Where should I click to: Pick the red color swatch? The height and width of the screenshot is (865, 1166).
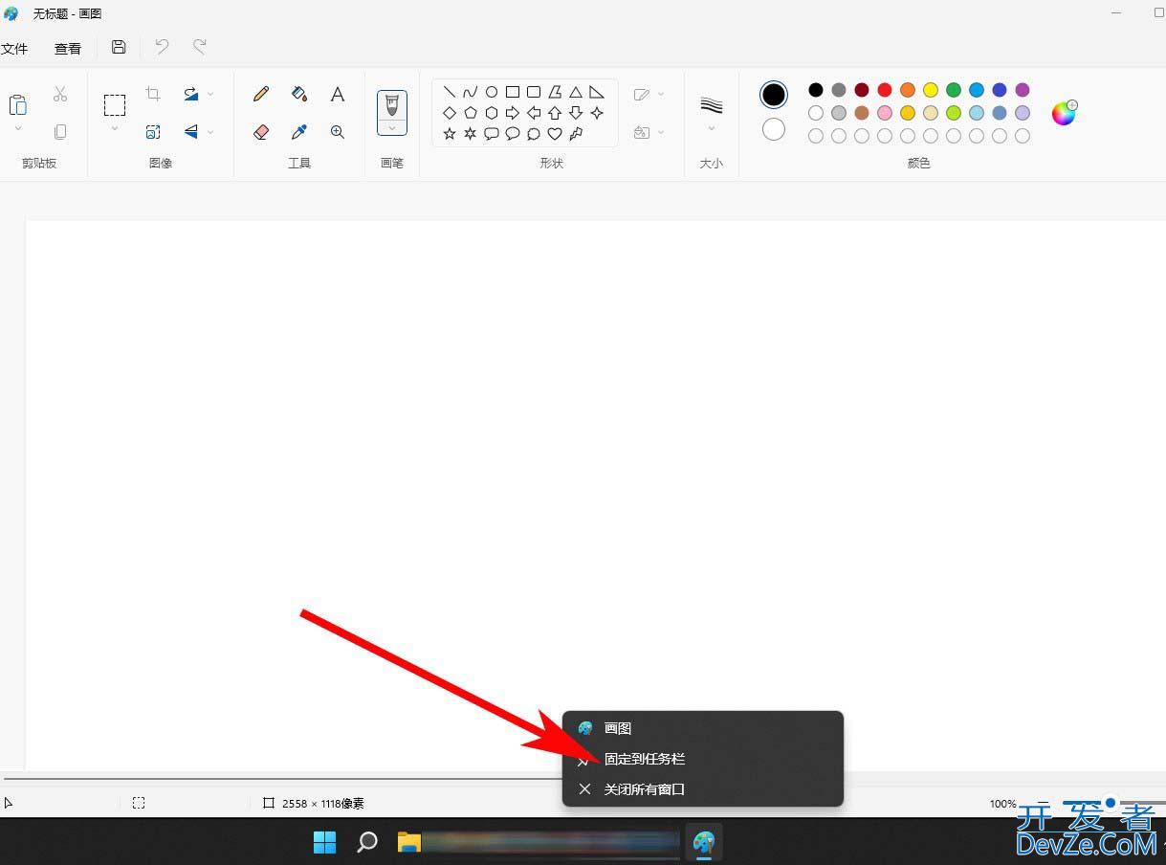click(885, 90)
